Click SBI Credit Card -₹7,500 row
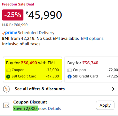 click(32, 76)
